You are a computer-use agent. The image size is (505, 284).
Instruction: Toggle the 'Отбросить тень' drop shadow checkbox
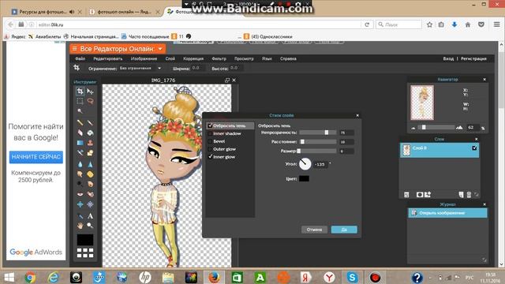click(x=210, y=125)
